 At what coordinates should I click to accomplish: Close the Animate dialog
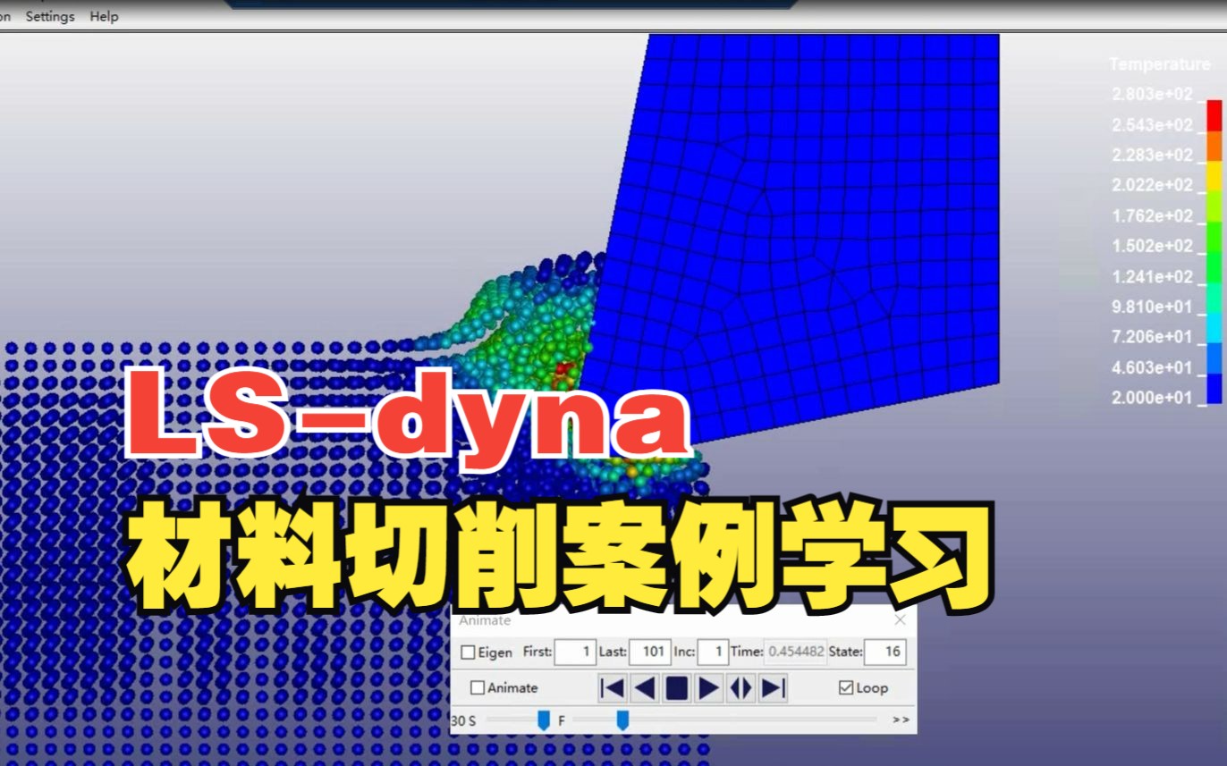coord(900,619)
